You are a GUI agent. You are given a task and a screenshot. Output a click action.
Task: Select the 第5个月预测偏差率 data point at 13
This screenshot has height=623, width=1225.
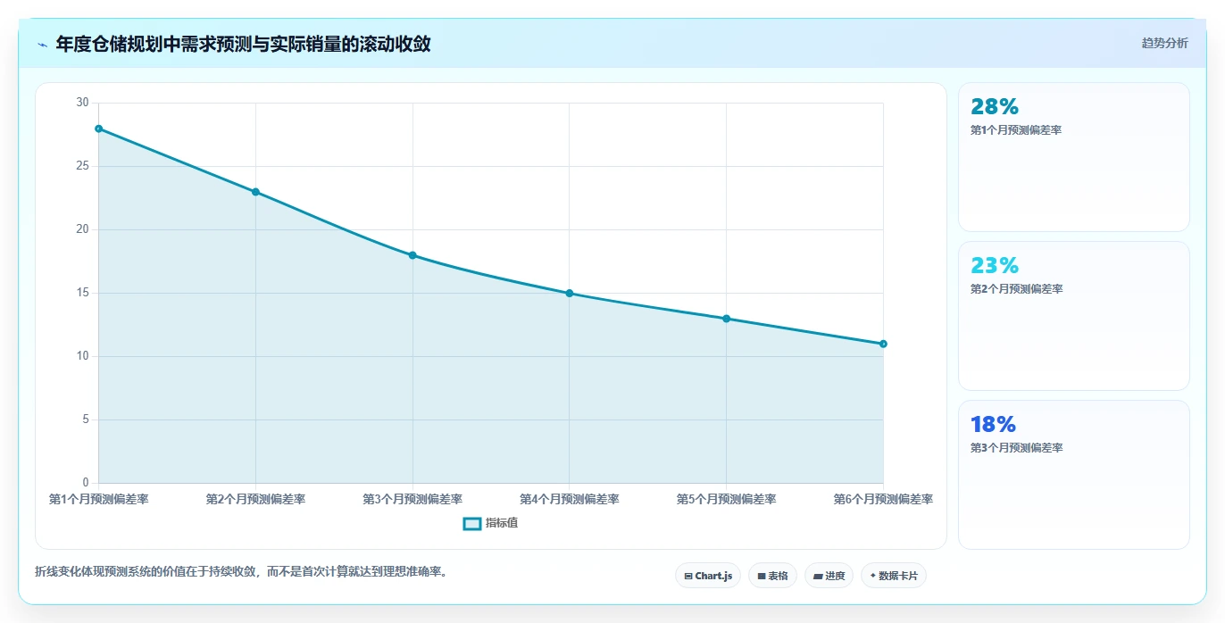726,319
